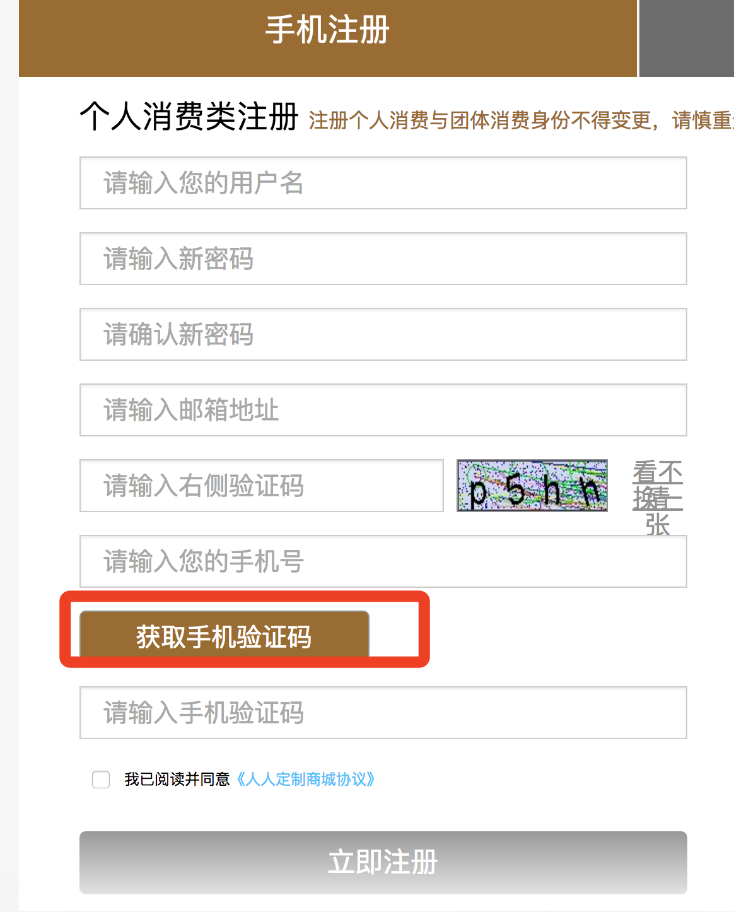The width and height of the screenshot is (734, 912).
Task: Click the 我已阅读并同意 label text
Action: (x=177, y=780)
